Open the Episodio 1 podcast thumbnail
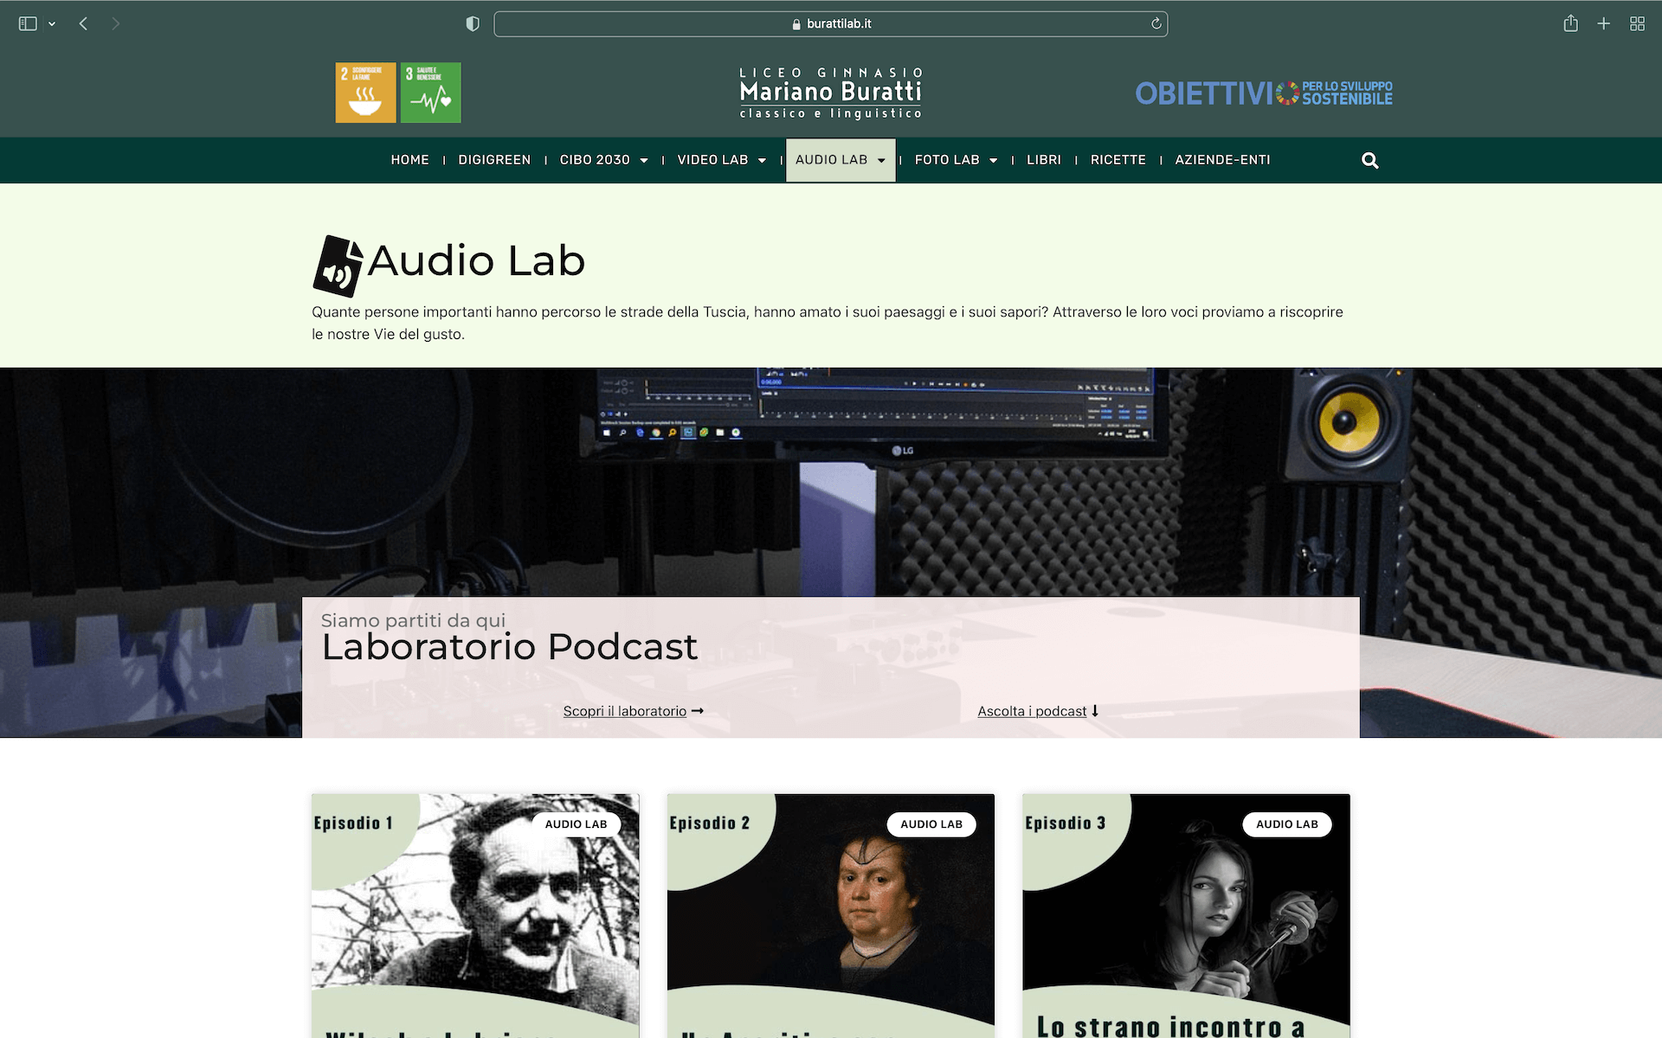This screenshot has width=1662, height=1038. [x=475, y=915]
